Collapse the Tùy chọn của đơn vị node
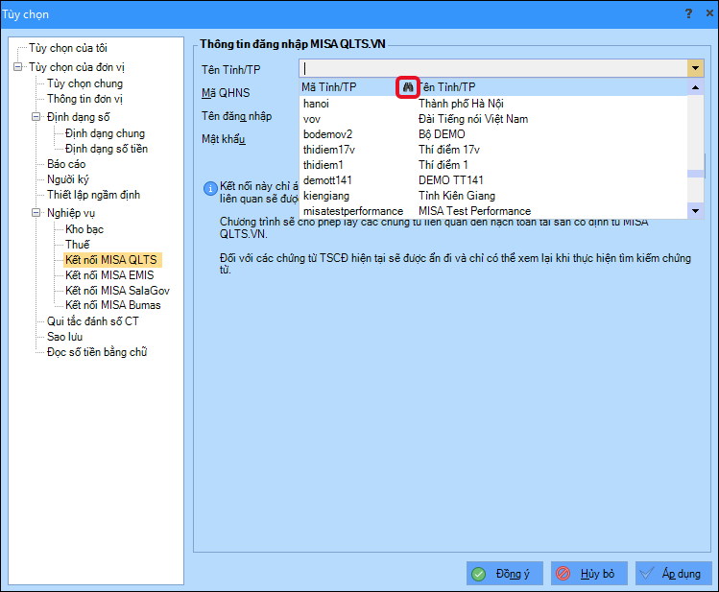Image resolution: width=719 pixels, height=592 pixels. pos(18,67)
